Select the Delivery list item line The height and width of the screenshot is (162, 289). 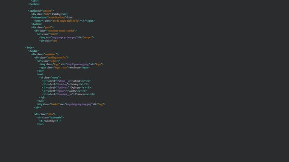tap(66, 87)
